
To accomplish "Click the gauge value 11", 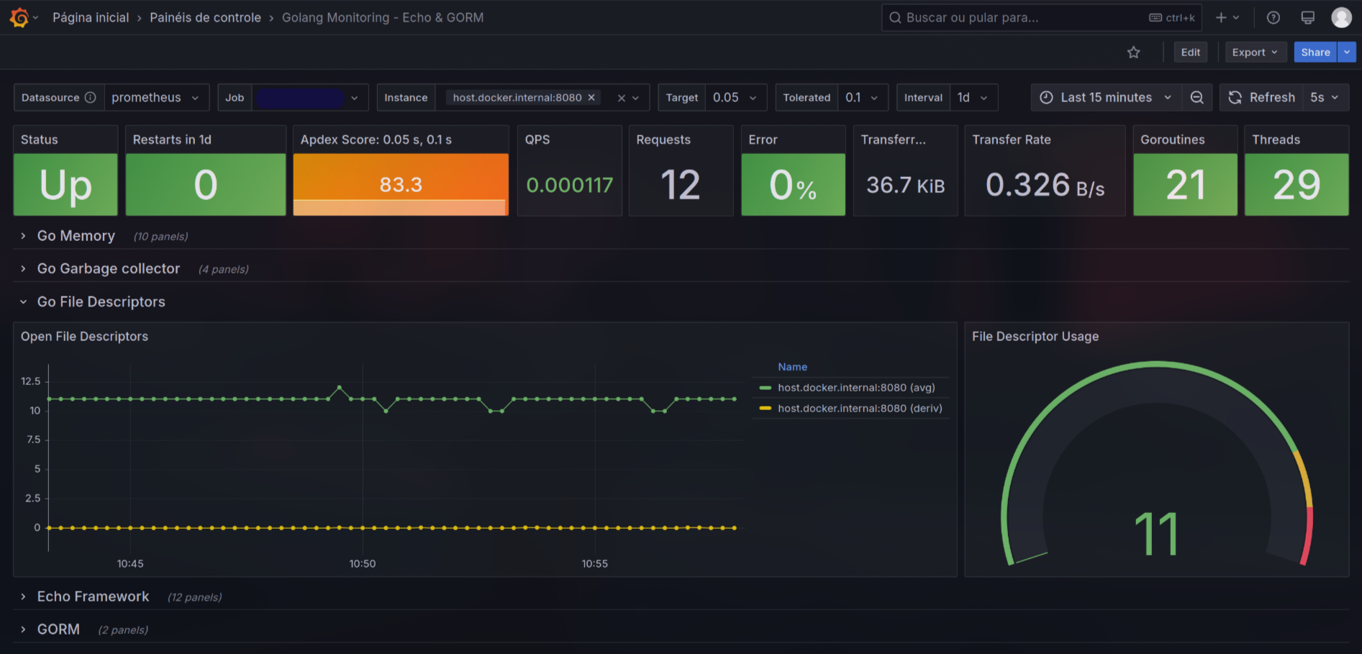I will (x=1157, y=534).
